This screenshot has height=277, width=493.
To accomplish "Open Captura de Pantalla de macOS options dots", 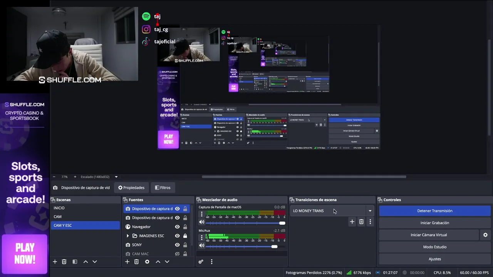I will click(x=201, y=214).
